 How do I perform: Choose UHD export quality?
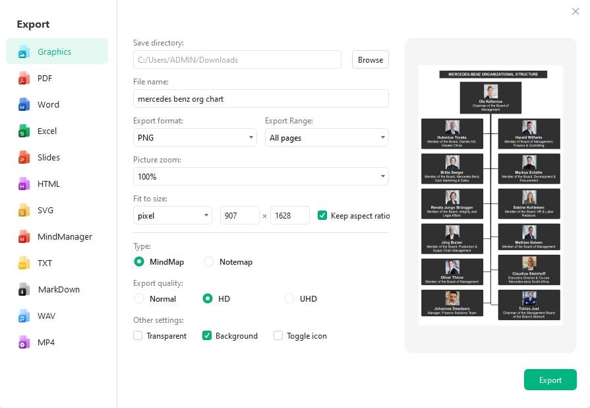click(289, 298)
